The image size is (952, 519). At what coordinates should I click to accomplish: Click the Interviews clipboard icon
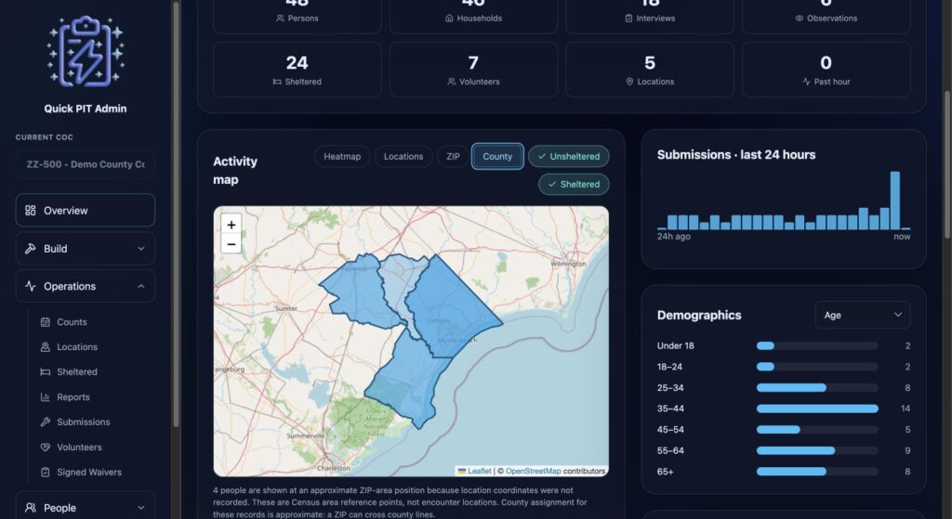click(628, 19)
